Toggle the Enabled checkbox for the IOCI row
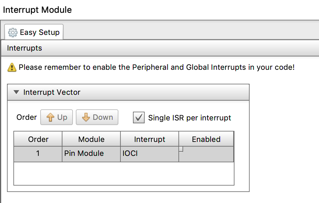Image resolution: width=319 pixels, height=203 pixels. (x=181, y=149)
